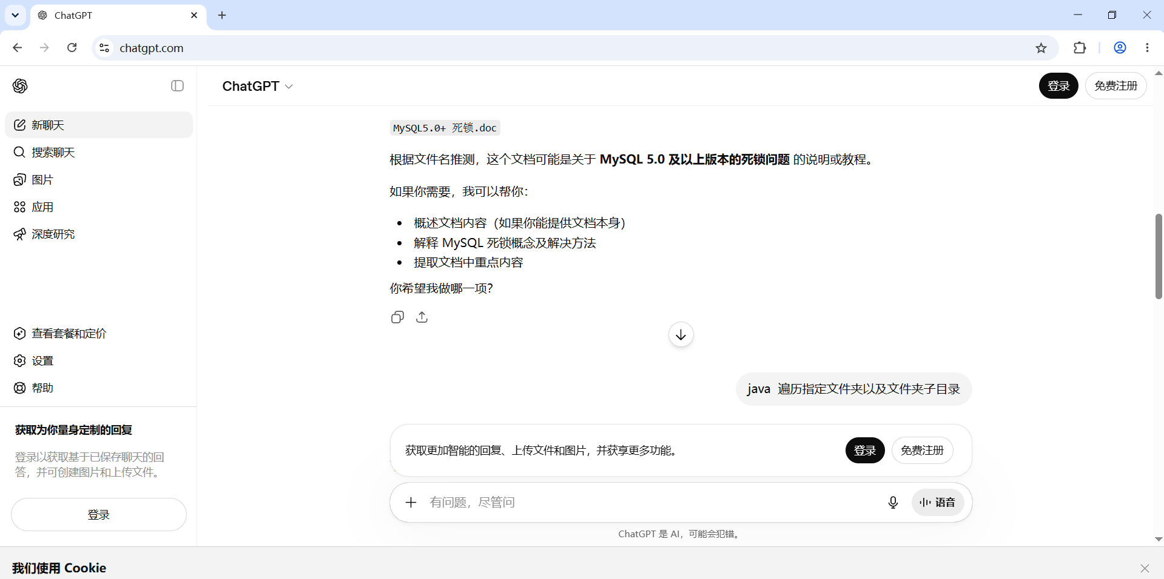Click the chatgpt.com address bar
This screenshot has width=1164, height=579.
[x=570, y=48]
